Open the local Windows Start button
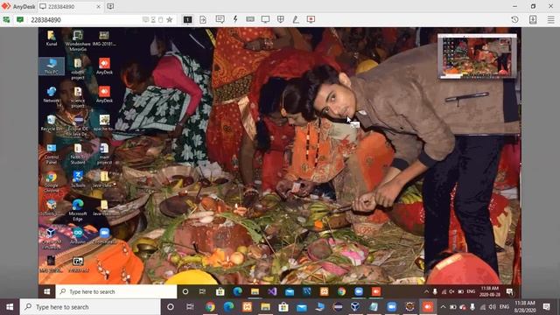The height and width of the screenshot is (315, 560). 10,307
